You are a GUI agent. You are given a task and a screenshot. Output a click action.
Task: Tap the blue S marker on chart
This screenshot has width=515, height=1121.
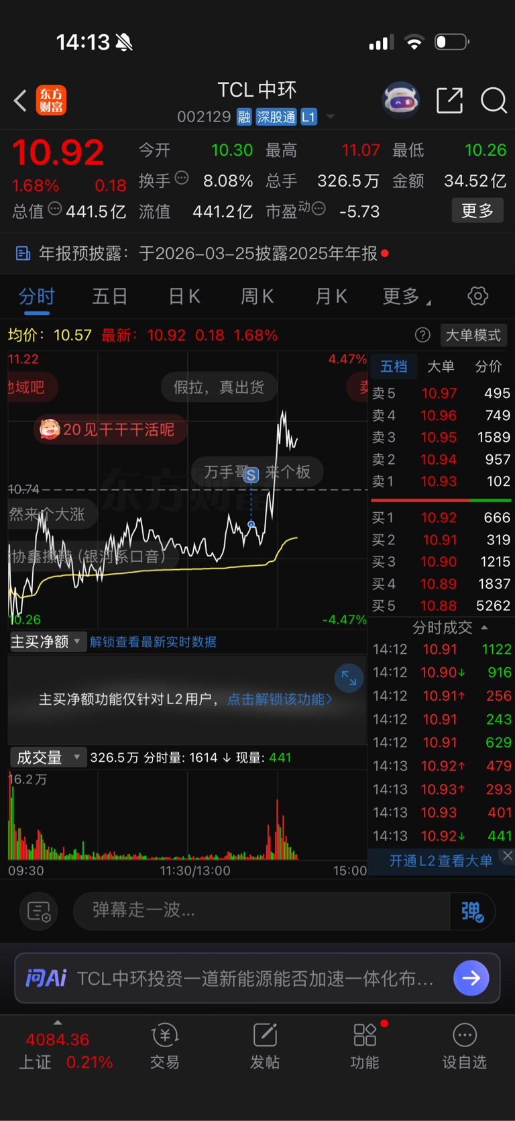point(251,475)
